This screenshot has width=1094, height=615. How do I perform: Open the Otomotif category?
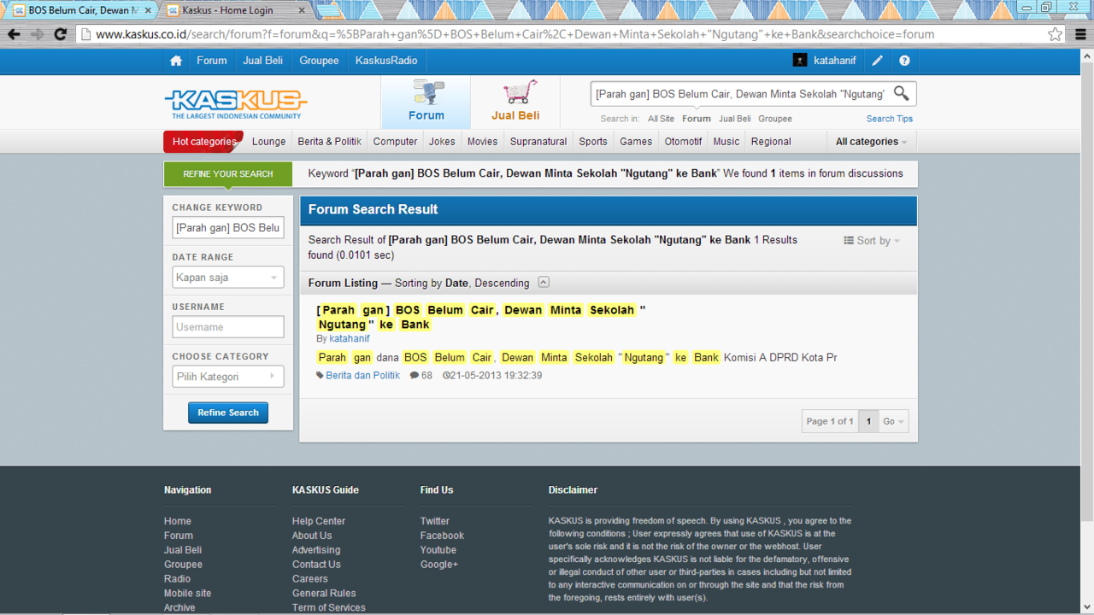tap(683, 142)
